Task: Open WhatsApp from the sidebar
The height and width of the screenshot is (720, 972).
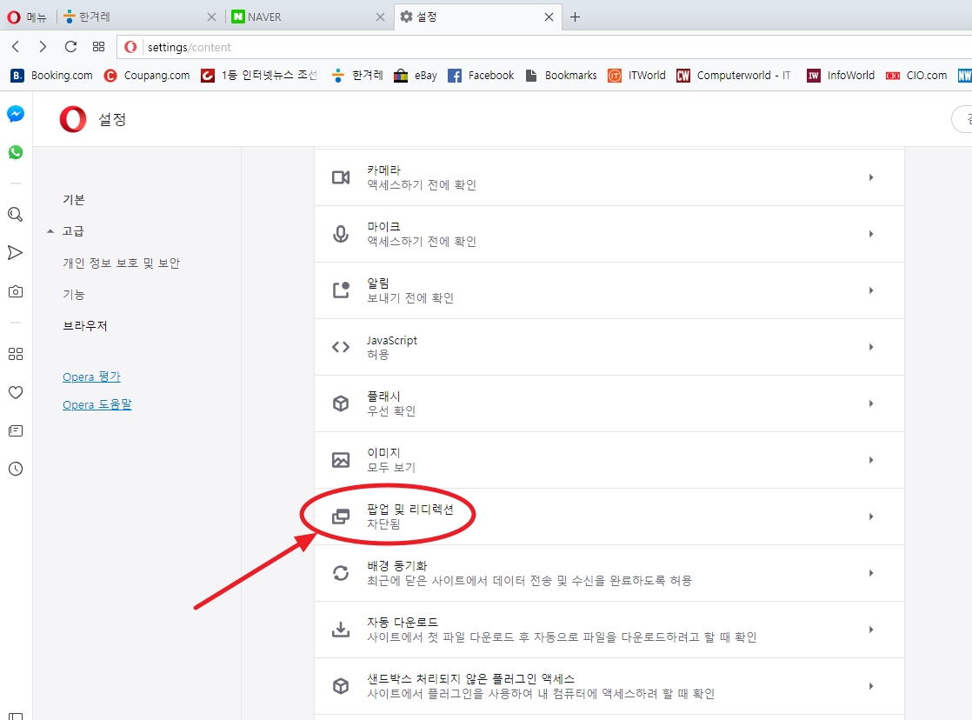Action: tap(16, 152)
